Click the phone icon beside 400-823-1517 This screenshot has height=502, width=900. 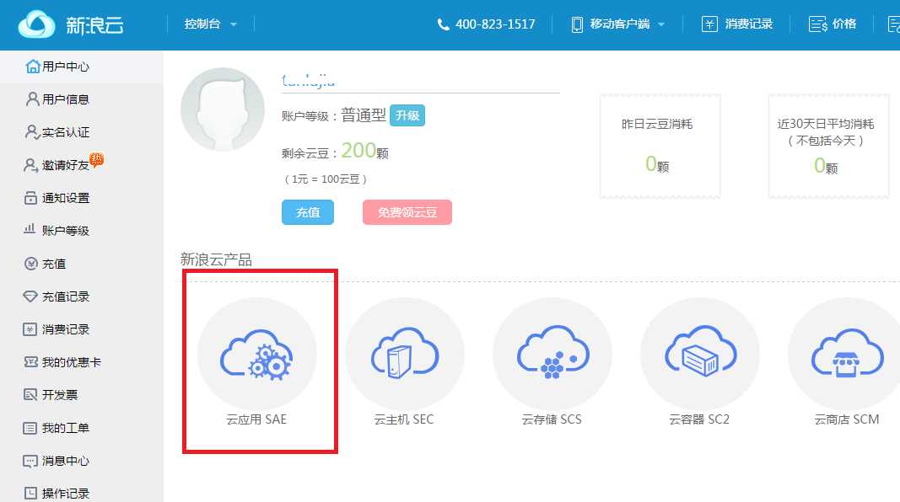click(443, 24)
